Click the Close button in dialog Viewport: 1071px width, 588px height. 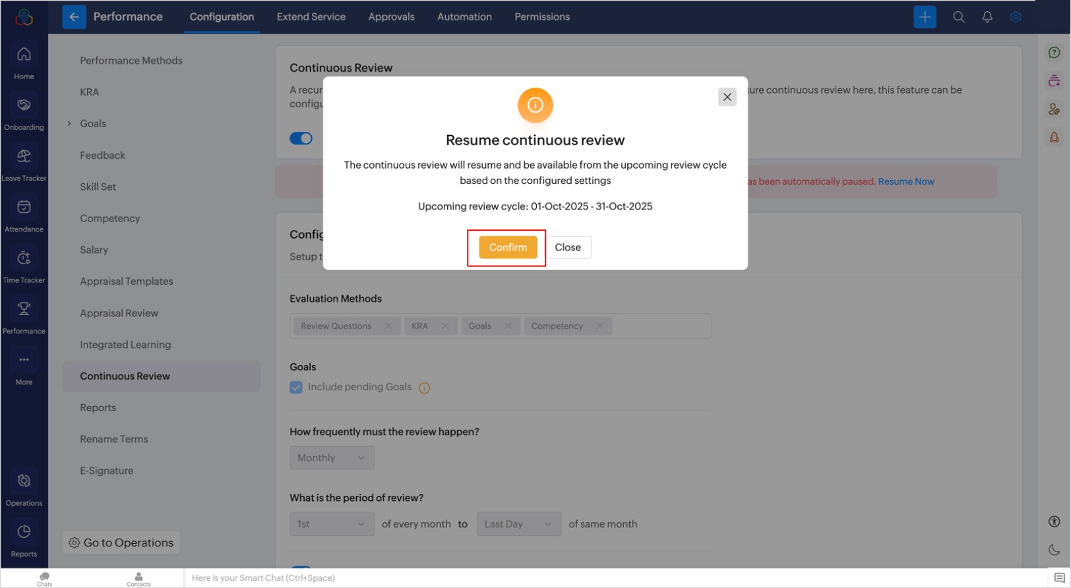tap(568, 247)
